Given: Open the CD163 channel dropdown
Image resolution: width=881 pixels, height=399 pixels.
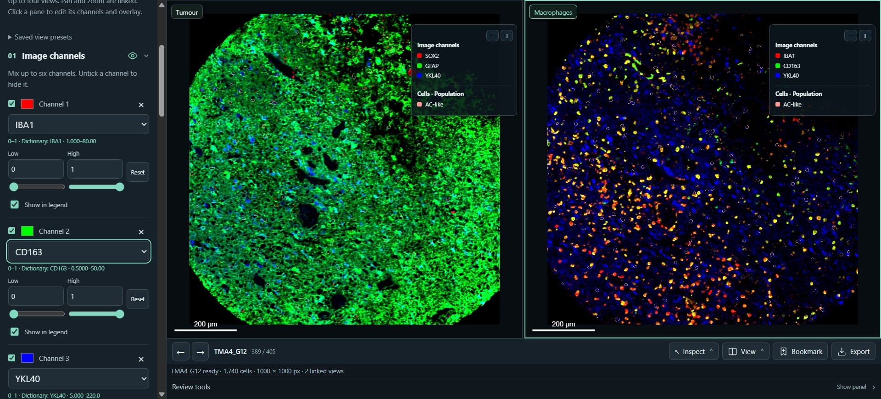Looking at the screenshot, I should (x=78, y=252).
